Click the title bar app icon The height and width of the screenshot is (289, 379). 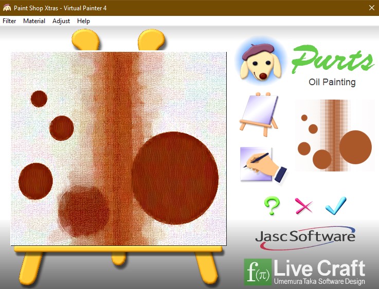click(7, 8)
